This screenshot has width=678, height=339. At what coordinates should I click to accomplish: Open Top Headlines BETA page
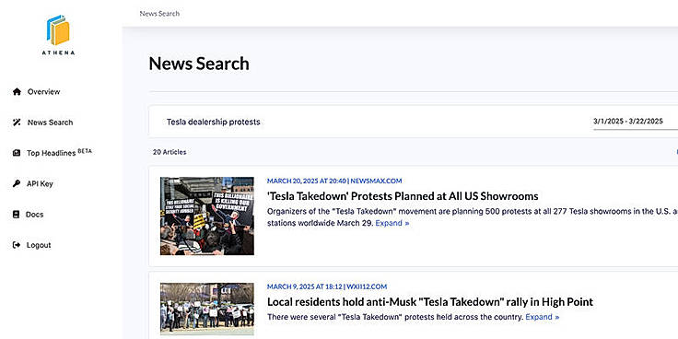pos(59,153)
